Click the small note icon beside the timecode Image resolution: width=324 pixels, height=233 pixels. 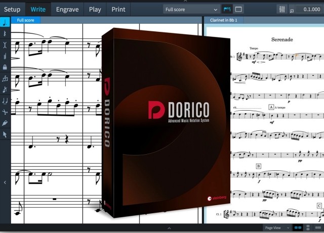(292, 10)
